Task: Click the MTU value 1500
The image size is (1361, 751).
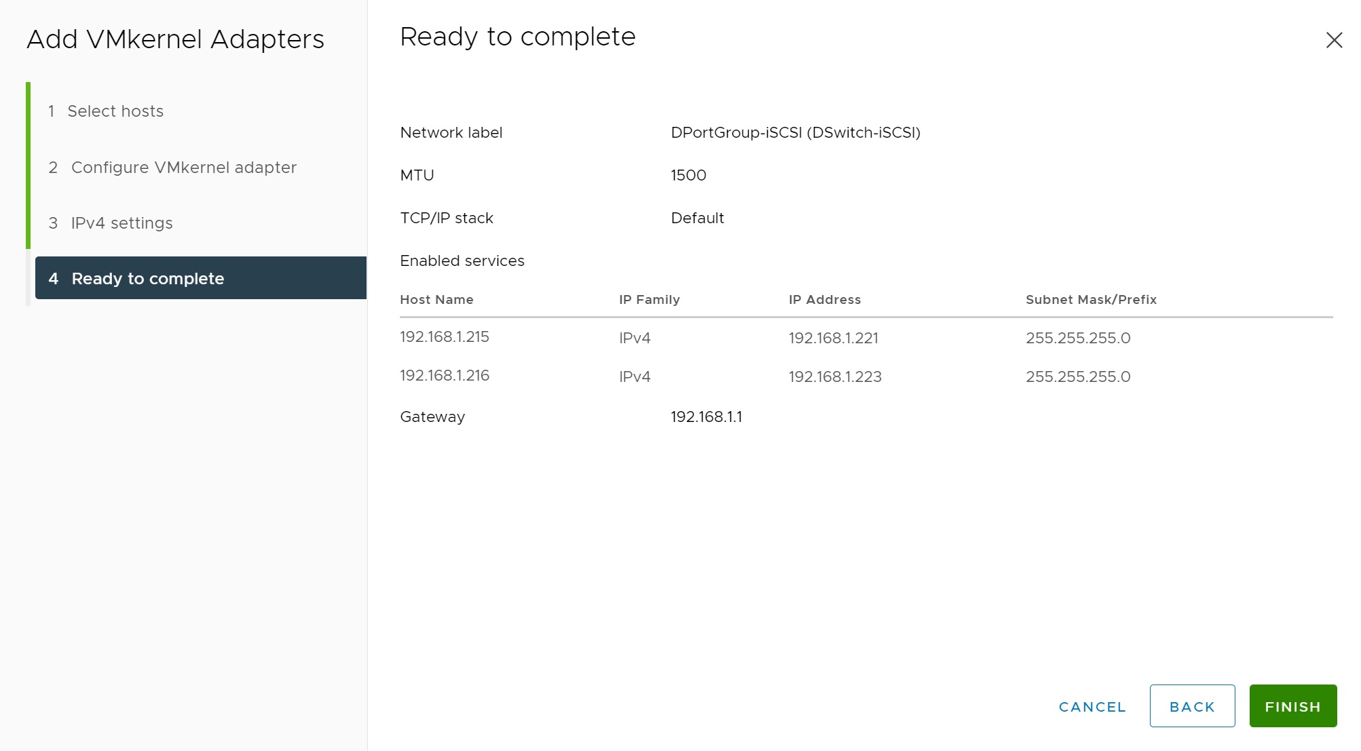Action: [688, 176]
